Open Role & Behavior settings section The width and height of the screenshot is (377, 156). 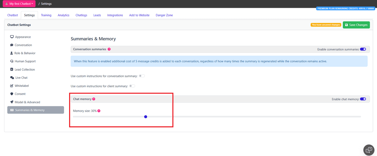(25, 53)
